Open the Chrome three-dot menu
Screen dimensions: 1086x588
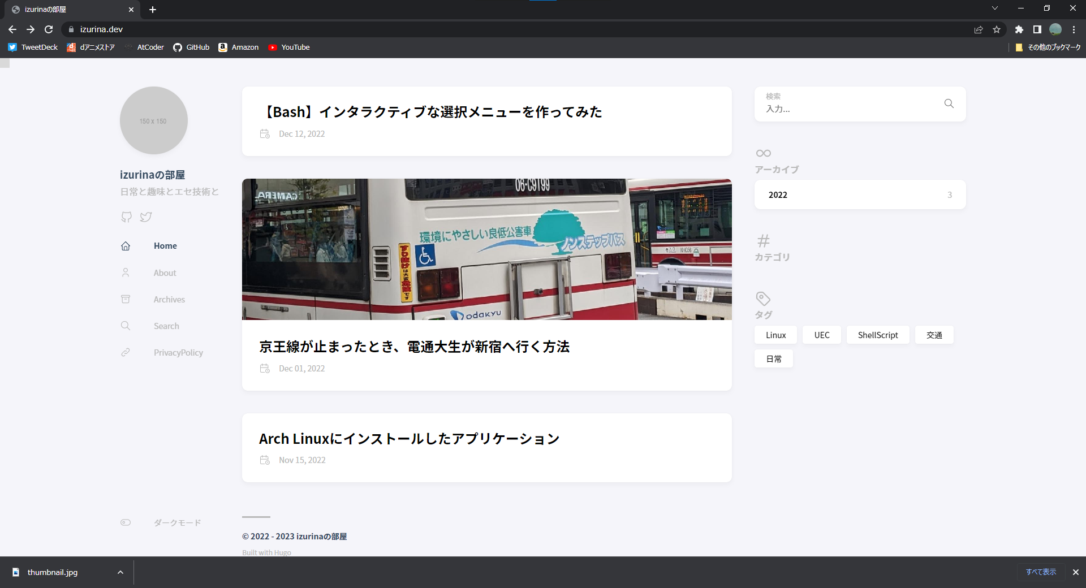1074,29
